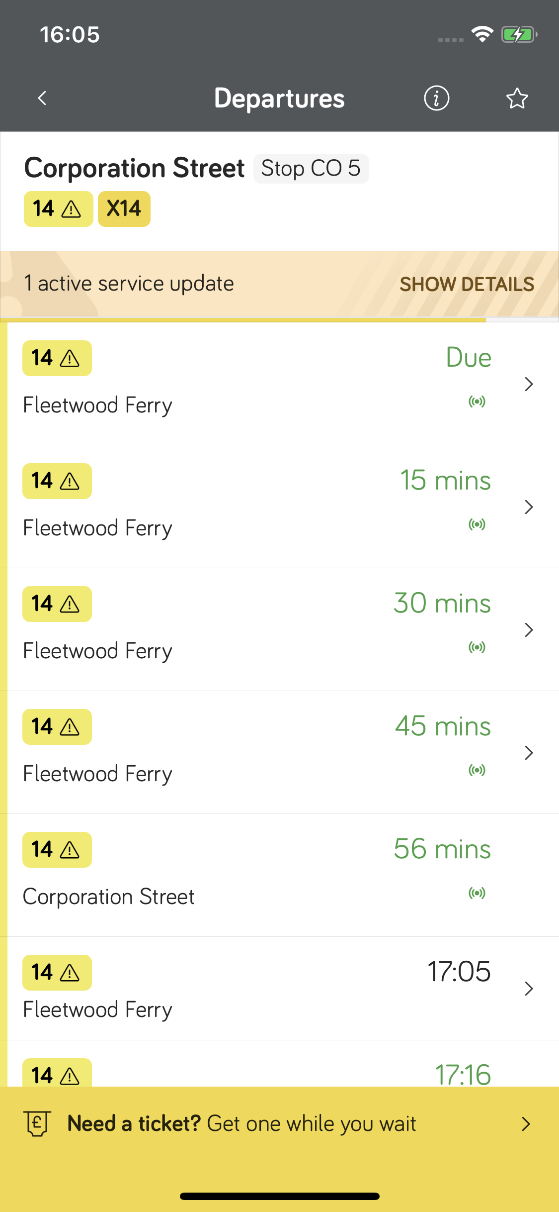Tap the live signal icon under 15 mins
Image resolution: width=559 pixels, height=1212 pixels.
[477, 524]
